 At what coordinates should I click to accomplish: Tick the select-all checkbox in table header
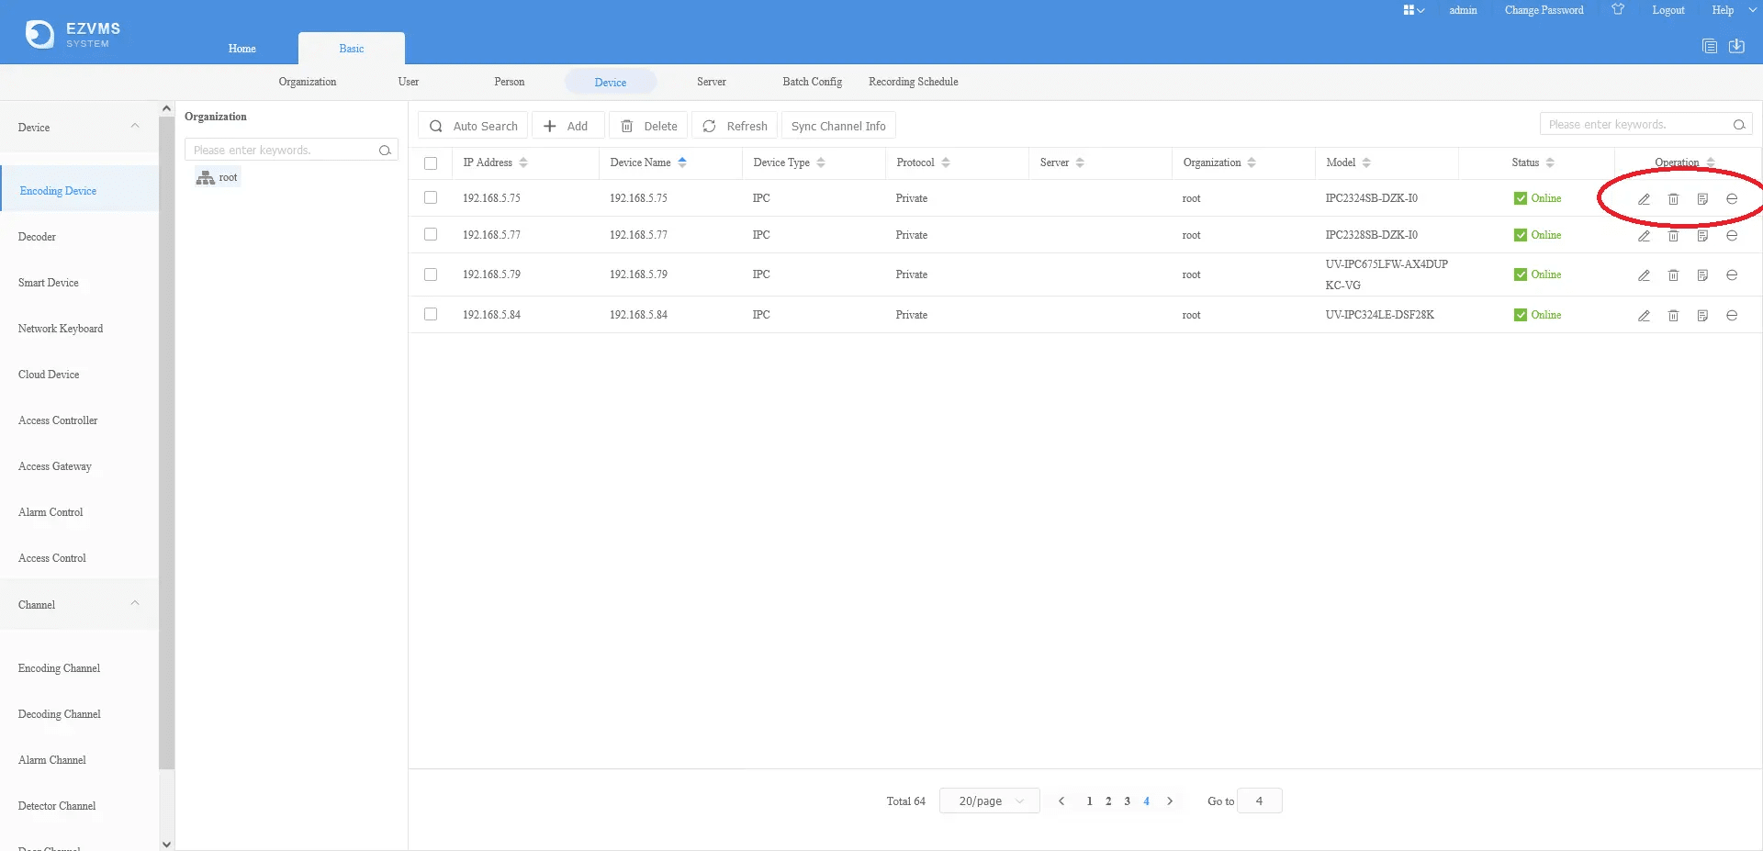pos(431,163)
